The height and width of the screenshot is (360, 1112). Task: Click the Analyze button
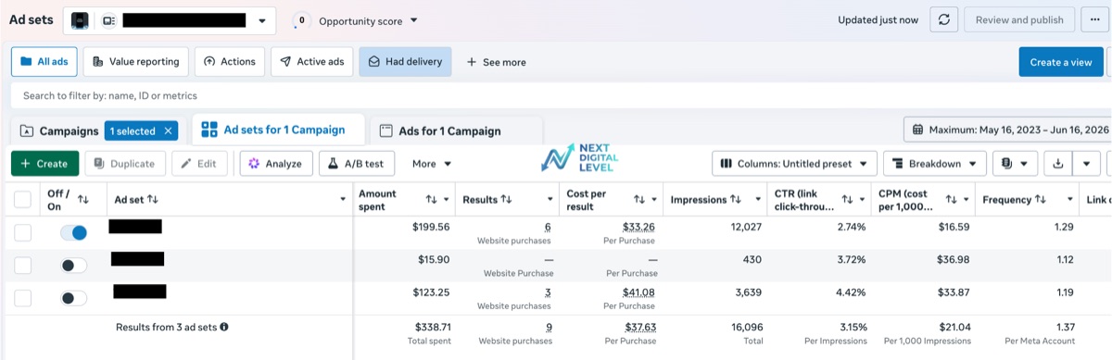pos(275,164)
